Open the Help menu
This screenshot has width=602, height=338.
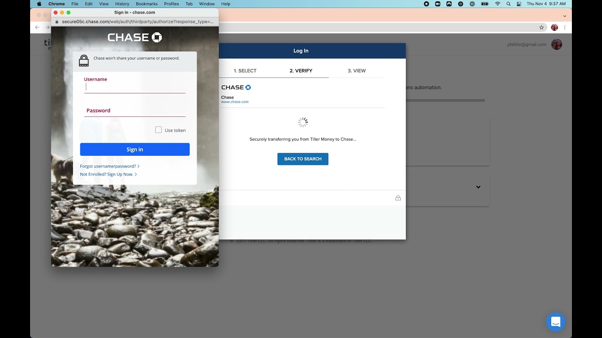tap(226, 4)
